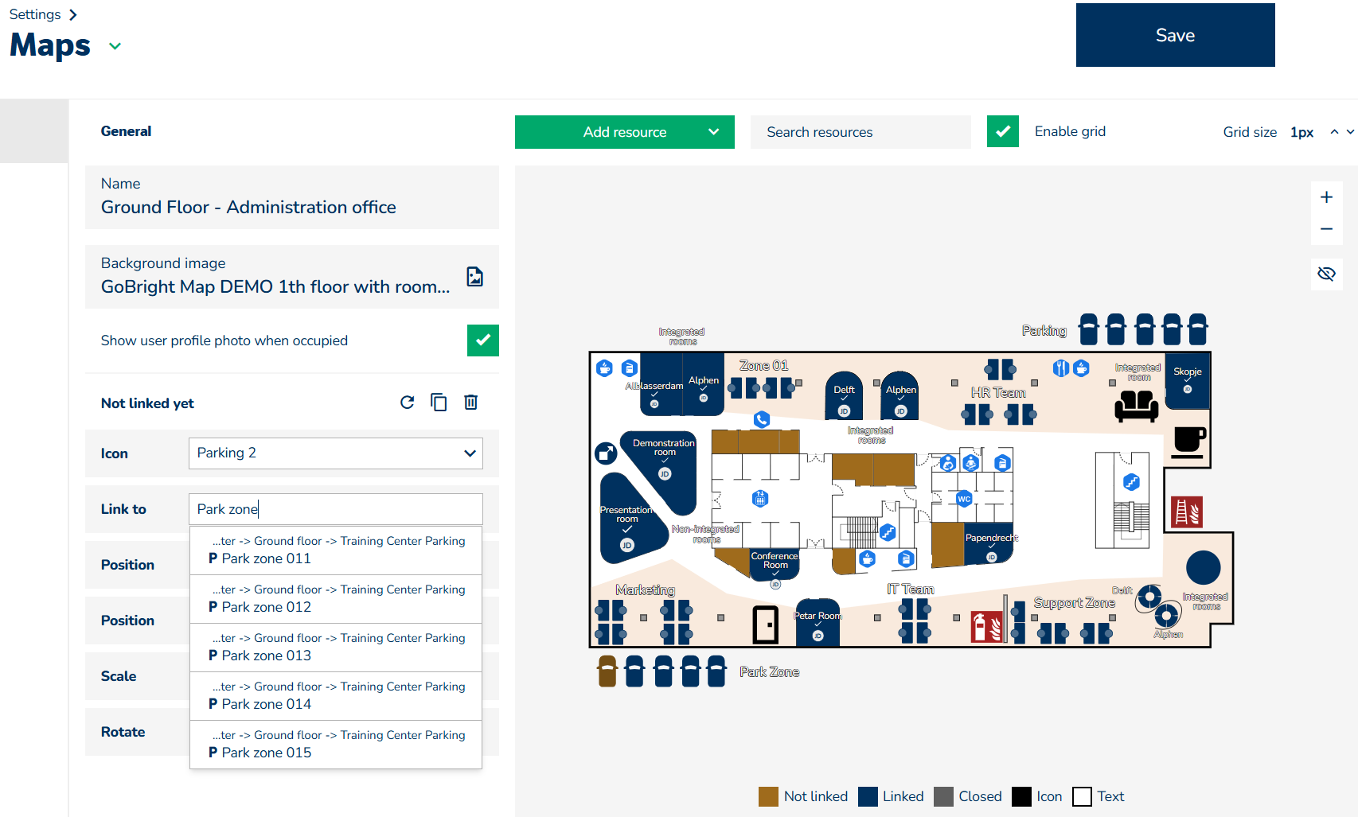
Task: Click the background image file icon
Action: (474, 277)
